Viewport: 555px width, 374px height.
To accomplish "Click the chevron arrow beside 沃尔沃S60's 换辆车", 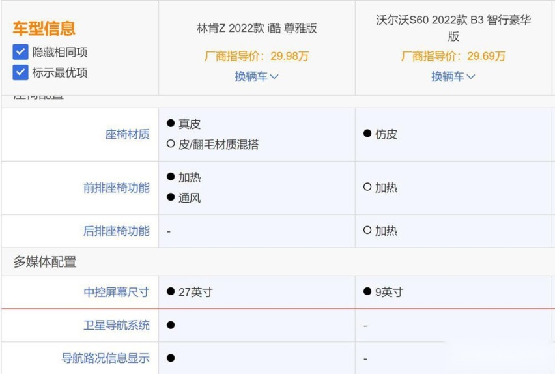I will pyautogui.click(x=471, y=77).
